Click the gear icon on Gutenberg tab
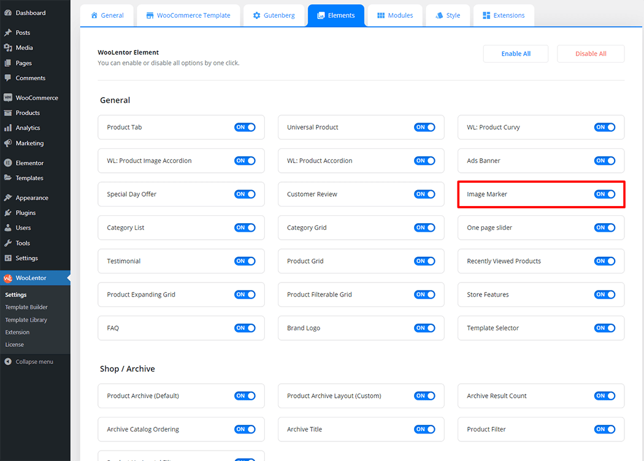 point(257,15)
